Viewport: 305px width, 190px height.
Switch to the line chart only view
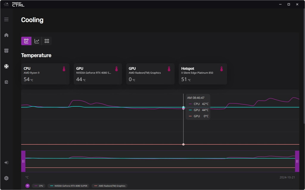37,41
